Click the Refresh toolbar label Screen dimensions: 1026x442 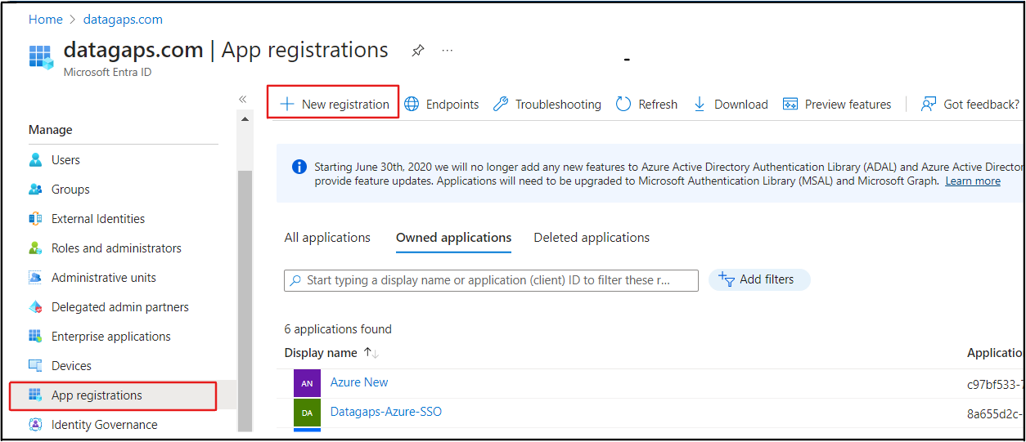coord(658,105)
